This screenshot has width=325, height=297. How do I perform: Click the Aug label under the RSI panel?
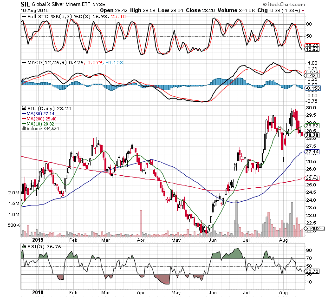(x=283, y=293)
